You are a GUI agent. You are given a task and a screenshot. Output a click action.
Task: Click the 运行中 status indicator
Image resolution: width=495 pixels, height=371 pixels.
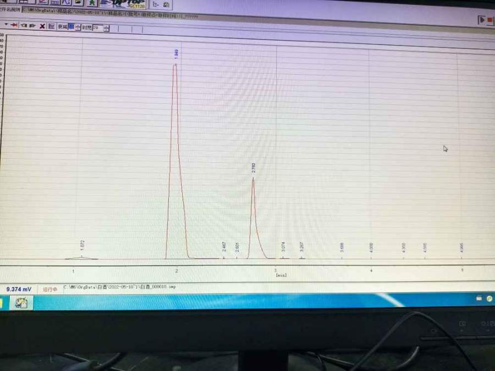tap(50, 289)
